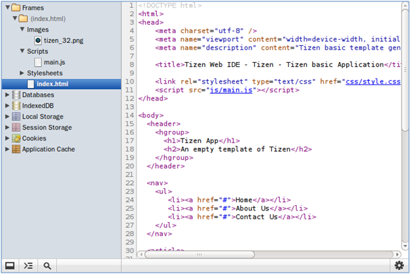Collapse the Frames tree node

(x=7, y=8)
